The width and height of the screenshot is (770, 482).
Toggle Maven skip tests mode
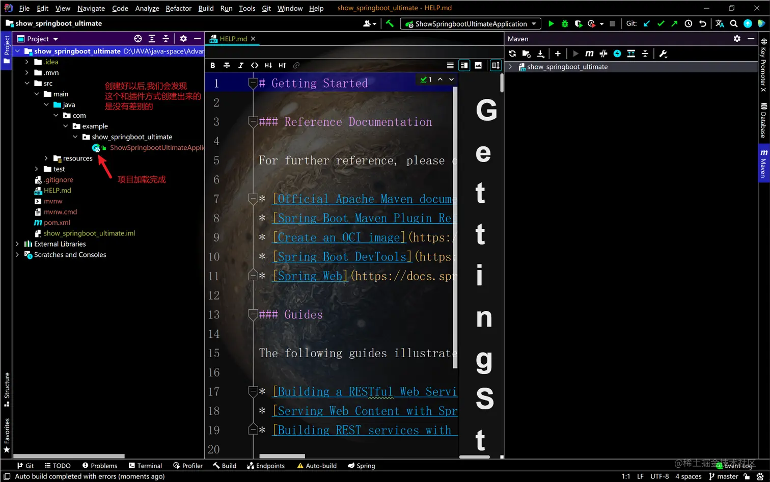pos(617,53)
